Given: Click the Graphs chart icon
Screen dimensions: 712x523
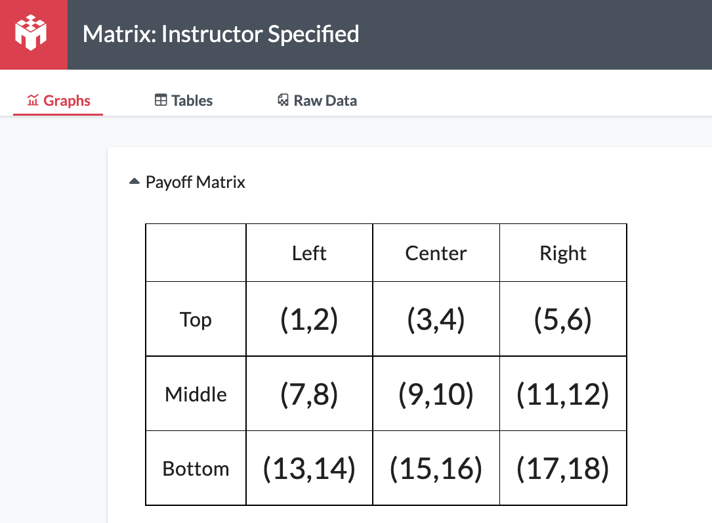Looking at the screenshot, I should coord(33,100).
